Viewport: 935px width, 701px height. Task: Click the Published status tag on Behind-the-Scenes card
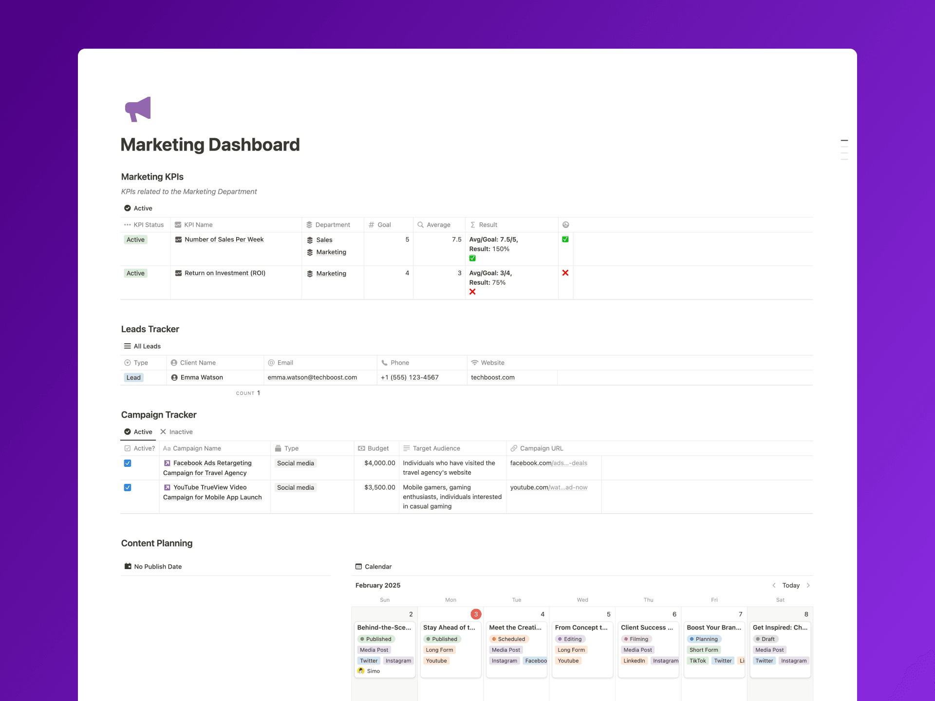(376, 639)
